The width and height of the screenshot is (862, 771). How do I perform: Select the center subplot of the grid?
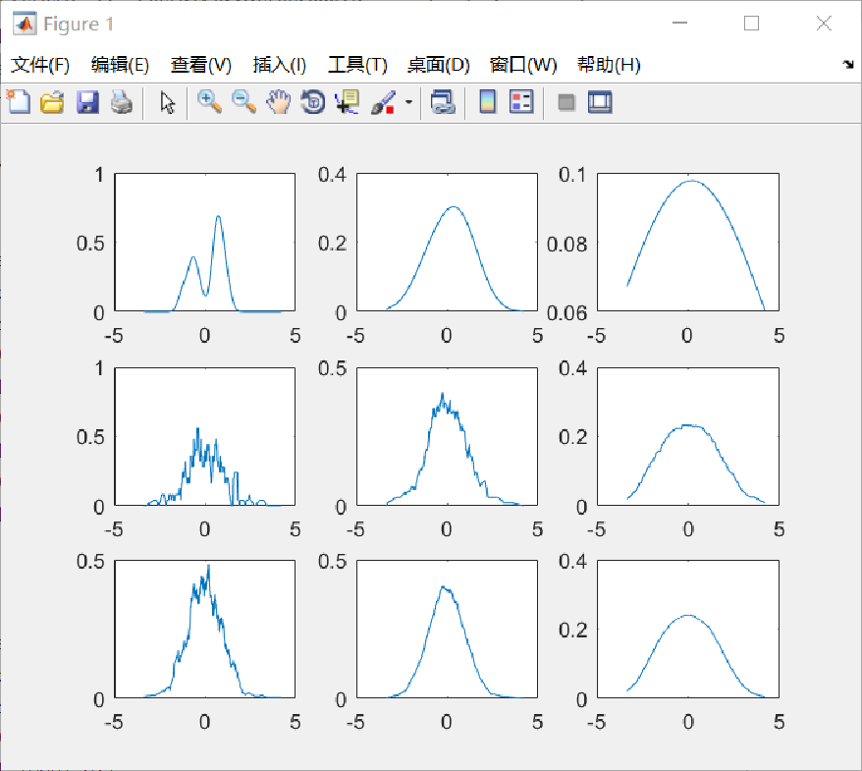447,436
